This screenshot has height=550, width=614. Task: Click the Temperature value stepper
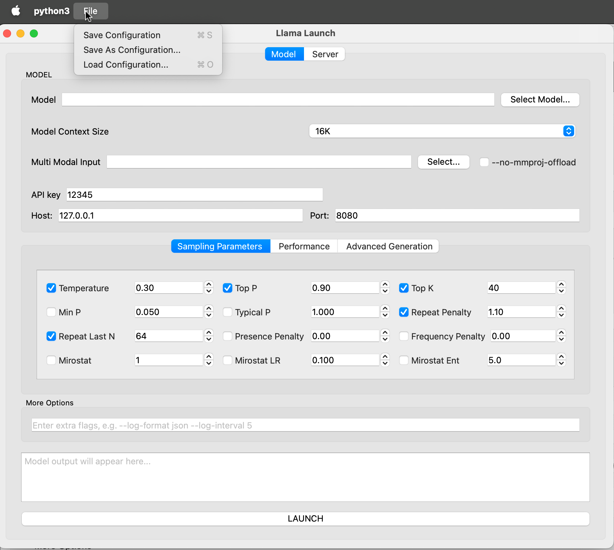point(209,288)
